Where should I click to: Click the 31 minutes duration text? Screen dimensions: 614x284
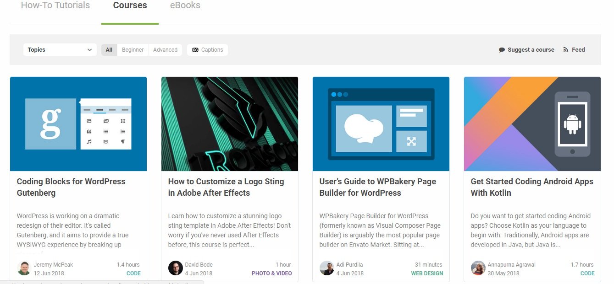click(429, 265)
